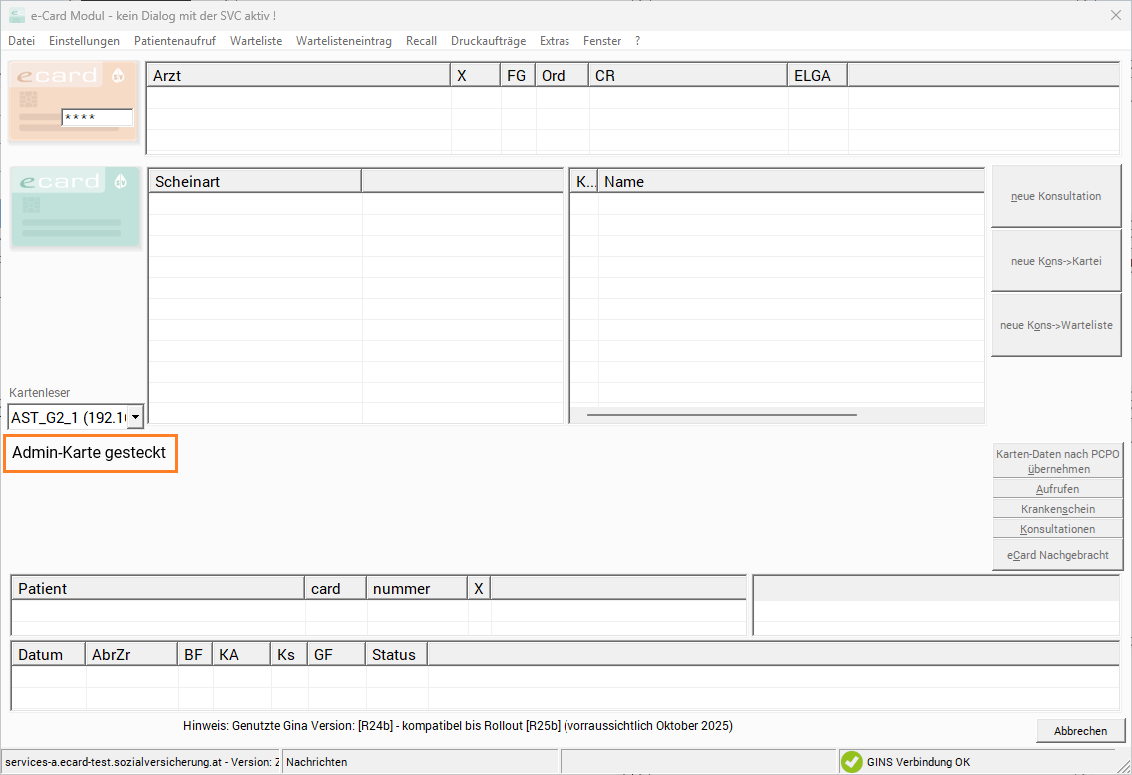Open the Datei menu
The height and width of the screenshot is (775, 1132).
click(21, 41)
